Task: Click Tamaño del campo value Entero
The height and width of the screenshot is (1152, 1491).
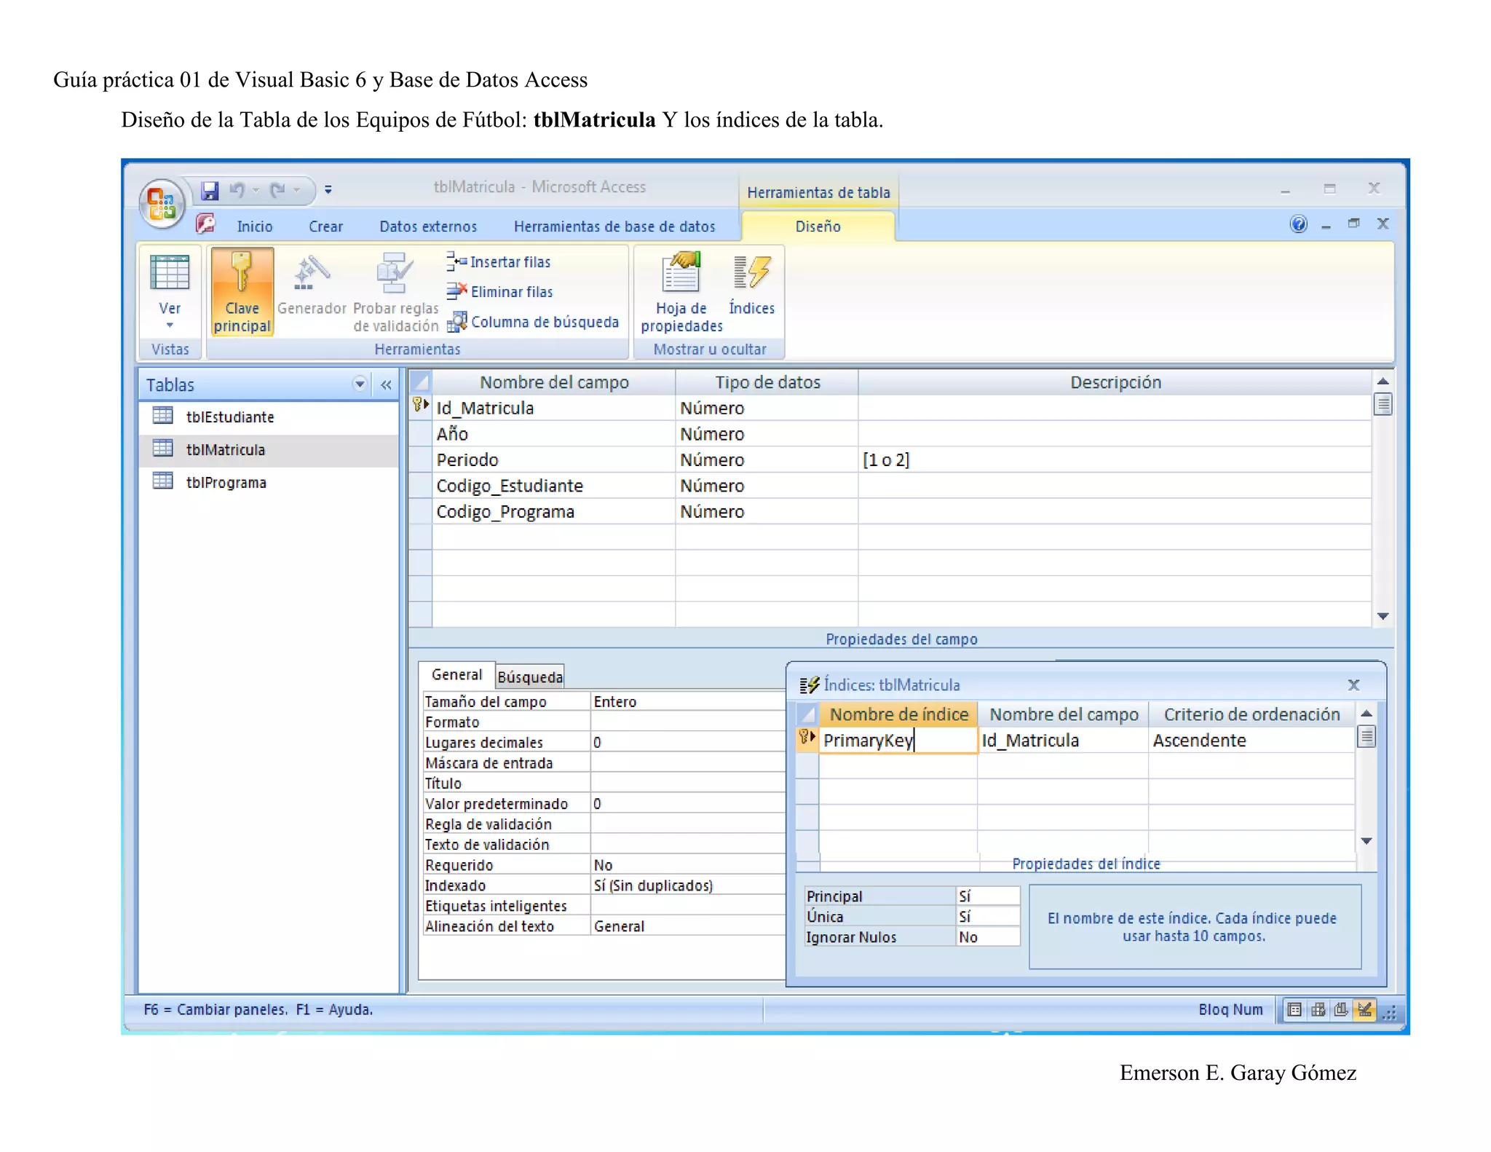Action: (687, 702)
